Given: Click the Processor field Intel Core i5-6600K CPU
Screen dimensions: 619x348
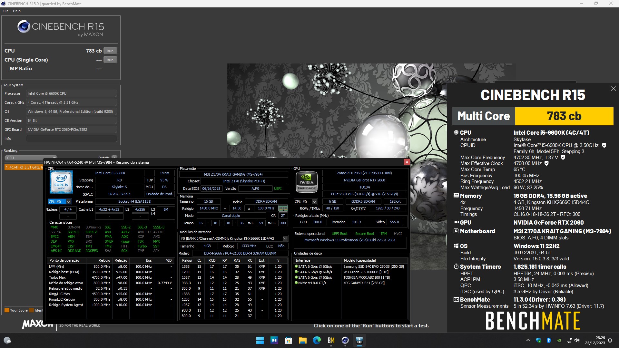Looking at the screenshot, I should click(72, 93).
